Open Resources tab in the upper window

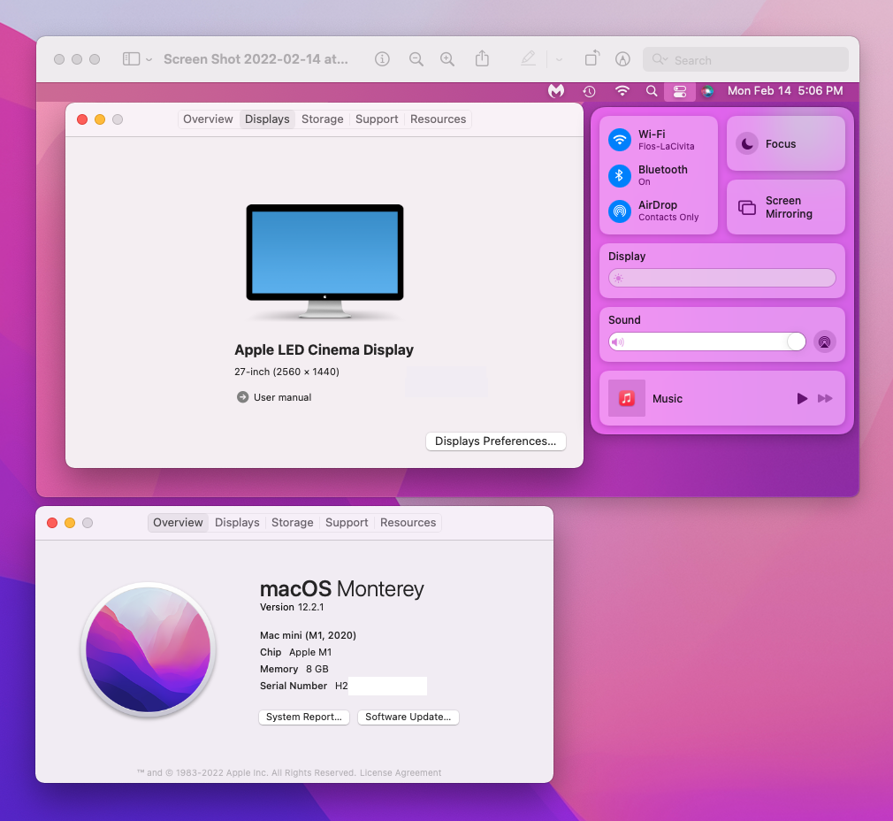pos(438,119)
